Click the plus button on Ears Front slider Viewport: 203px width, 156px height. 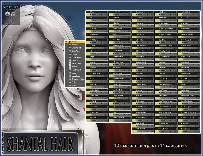point(171,70)
